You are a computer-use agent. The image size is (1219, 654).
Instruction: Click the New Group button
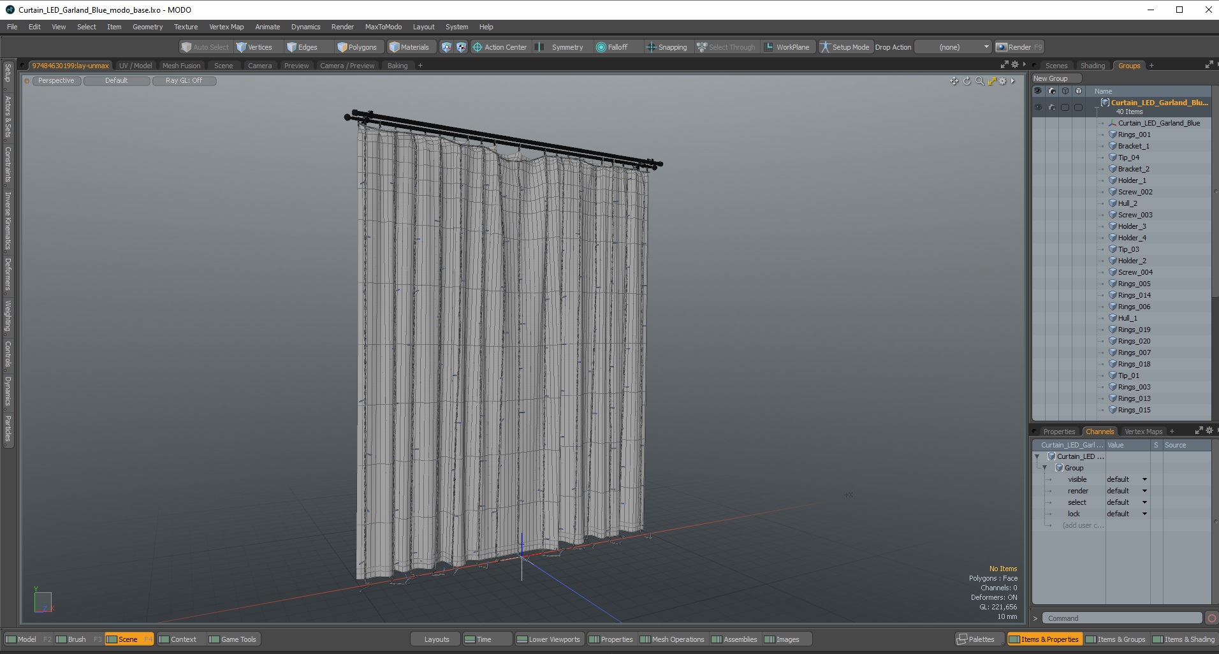tap(1056, 78)
